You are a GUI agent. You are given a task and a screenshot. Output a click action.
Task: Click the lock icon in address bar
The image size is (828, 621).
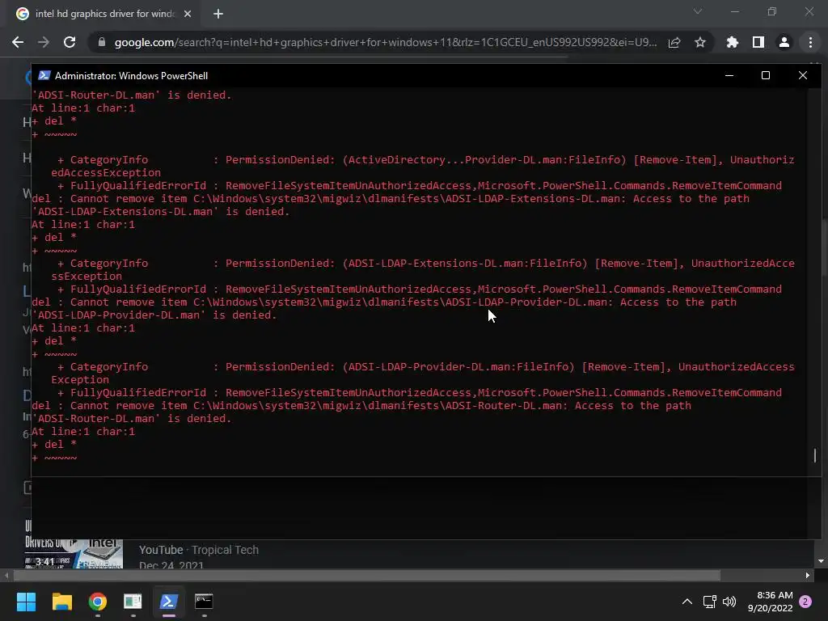coord(102,42)
